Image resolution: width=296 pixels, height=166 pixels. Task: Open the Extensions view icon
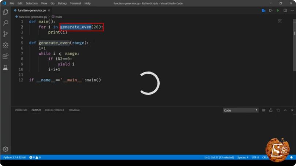coord(5,56)
